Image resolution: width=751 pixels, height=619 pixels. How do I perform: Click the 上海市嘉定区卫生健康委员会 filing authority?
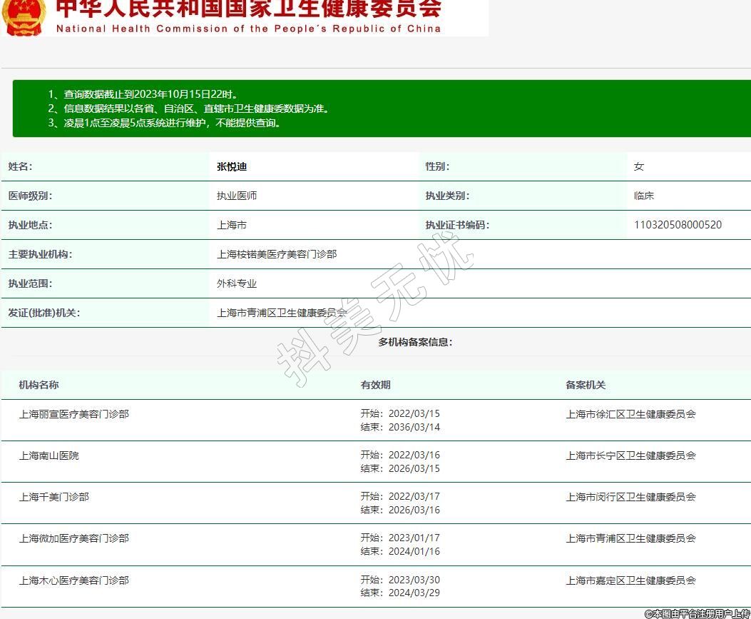tap(630, 580)
